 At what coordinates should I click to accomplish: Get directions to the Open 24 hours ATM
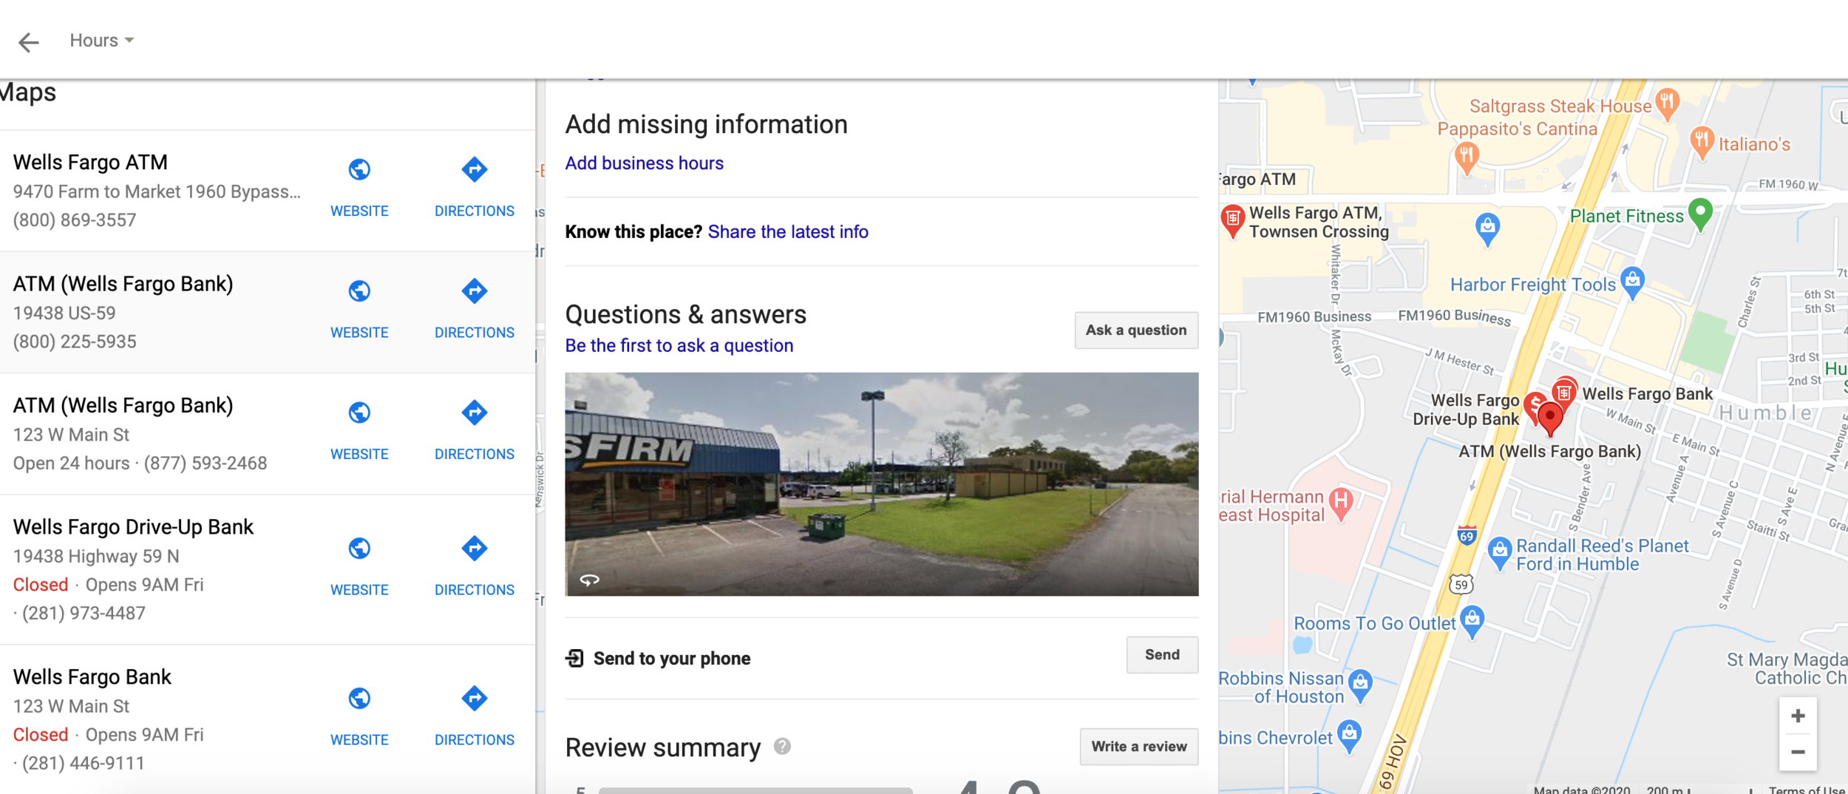(x=475, y=432)
